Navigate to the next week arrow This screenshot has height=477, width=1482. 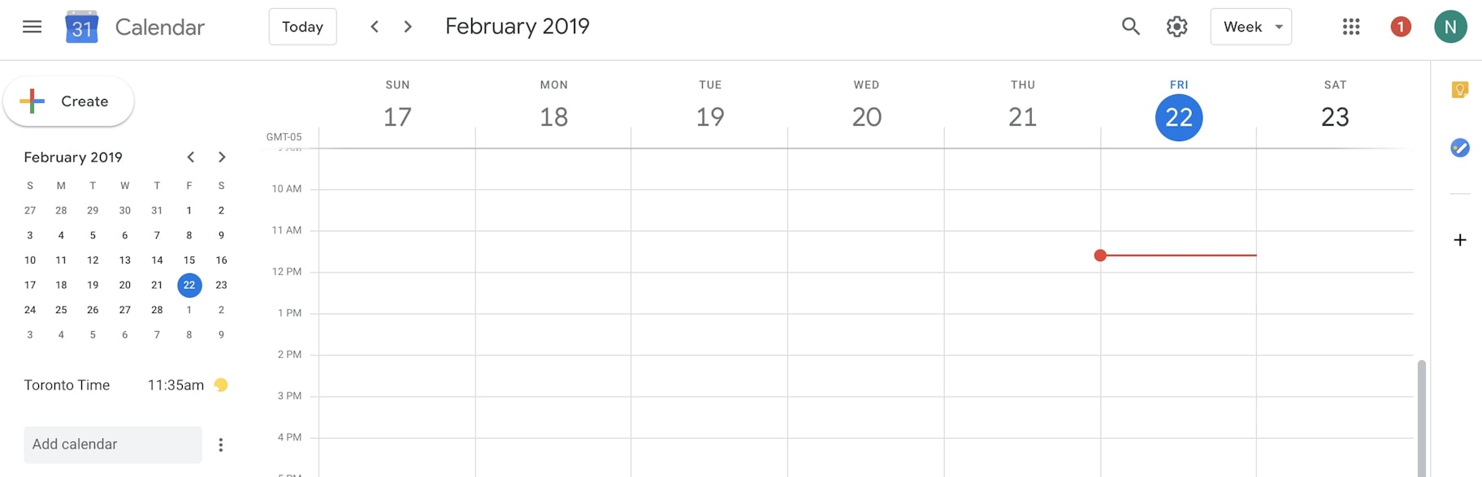click(x=408, y=27)
